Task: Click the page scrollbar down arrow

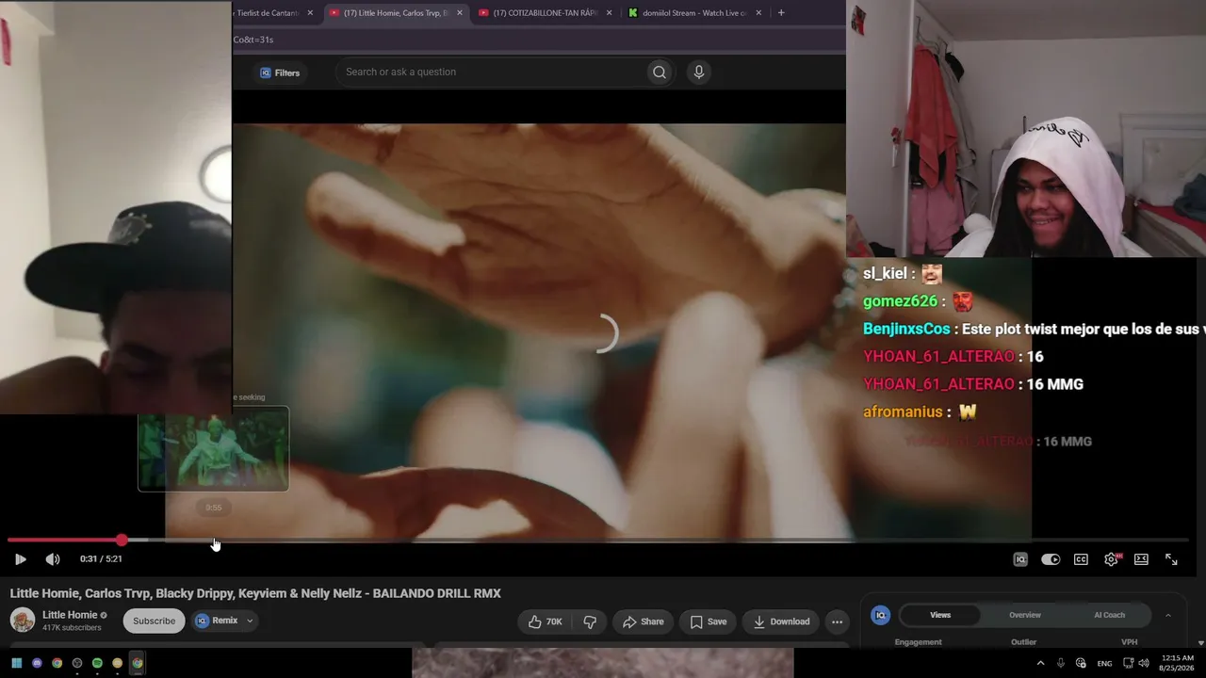Action: tap(1200, 642)
